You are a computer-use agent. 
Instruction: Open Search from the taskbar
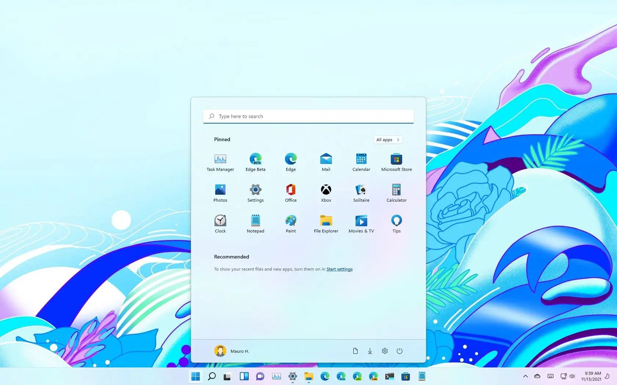(x=212, y=376)
